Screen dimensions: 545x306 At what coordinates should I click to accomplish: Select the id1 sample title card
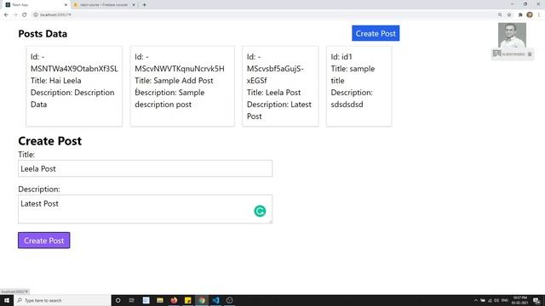(359, 87)
